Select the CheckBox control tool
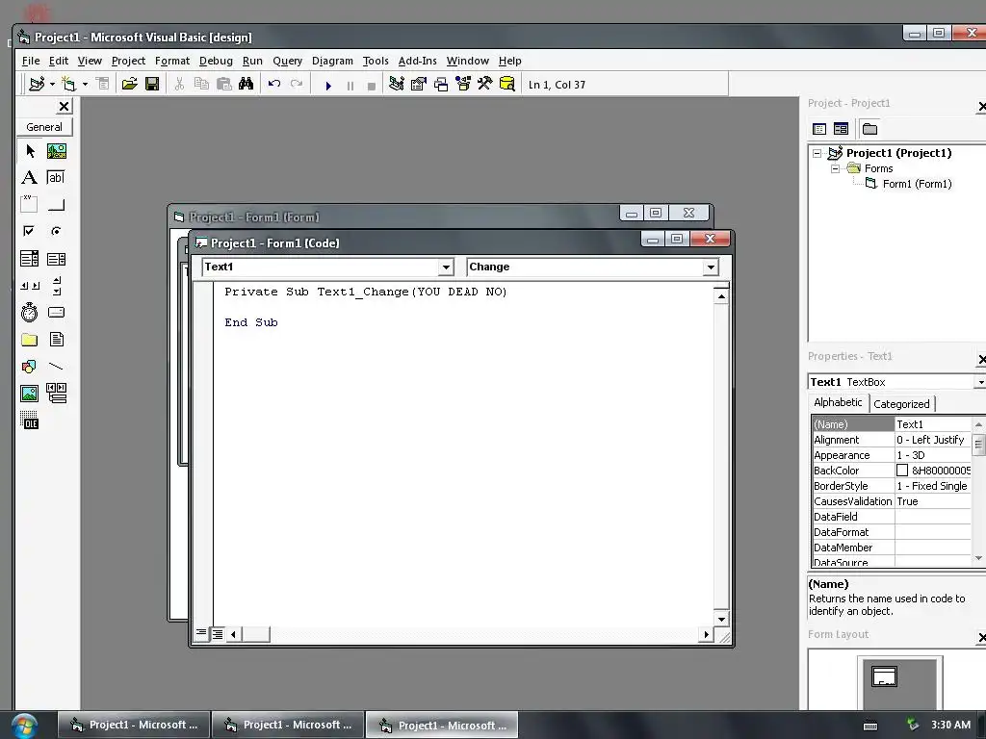 (x=30, y=231)
